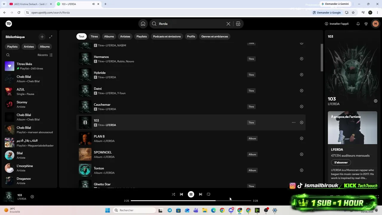The height and width of the screenshot is (215, 382).
Task: Select the Tout filter chip
Action: point(81,36)
